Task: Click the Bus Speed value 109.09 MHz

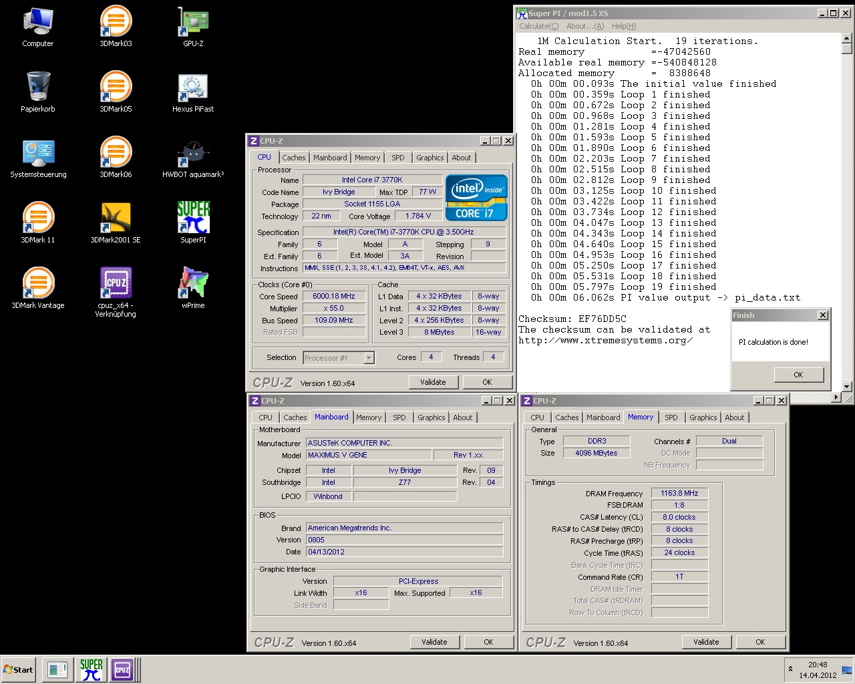Action: pos(334,320)
